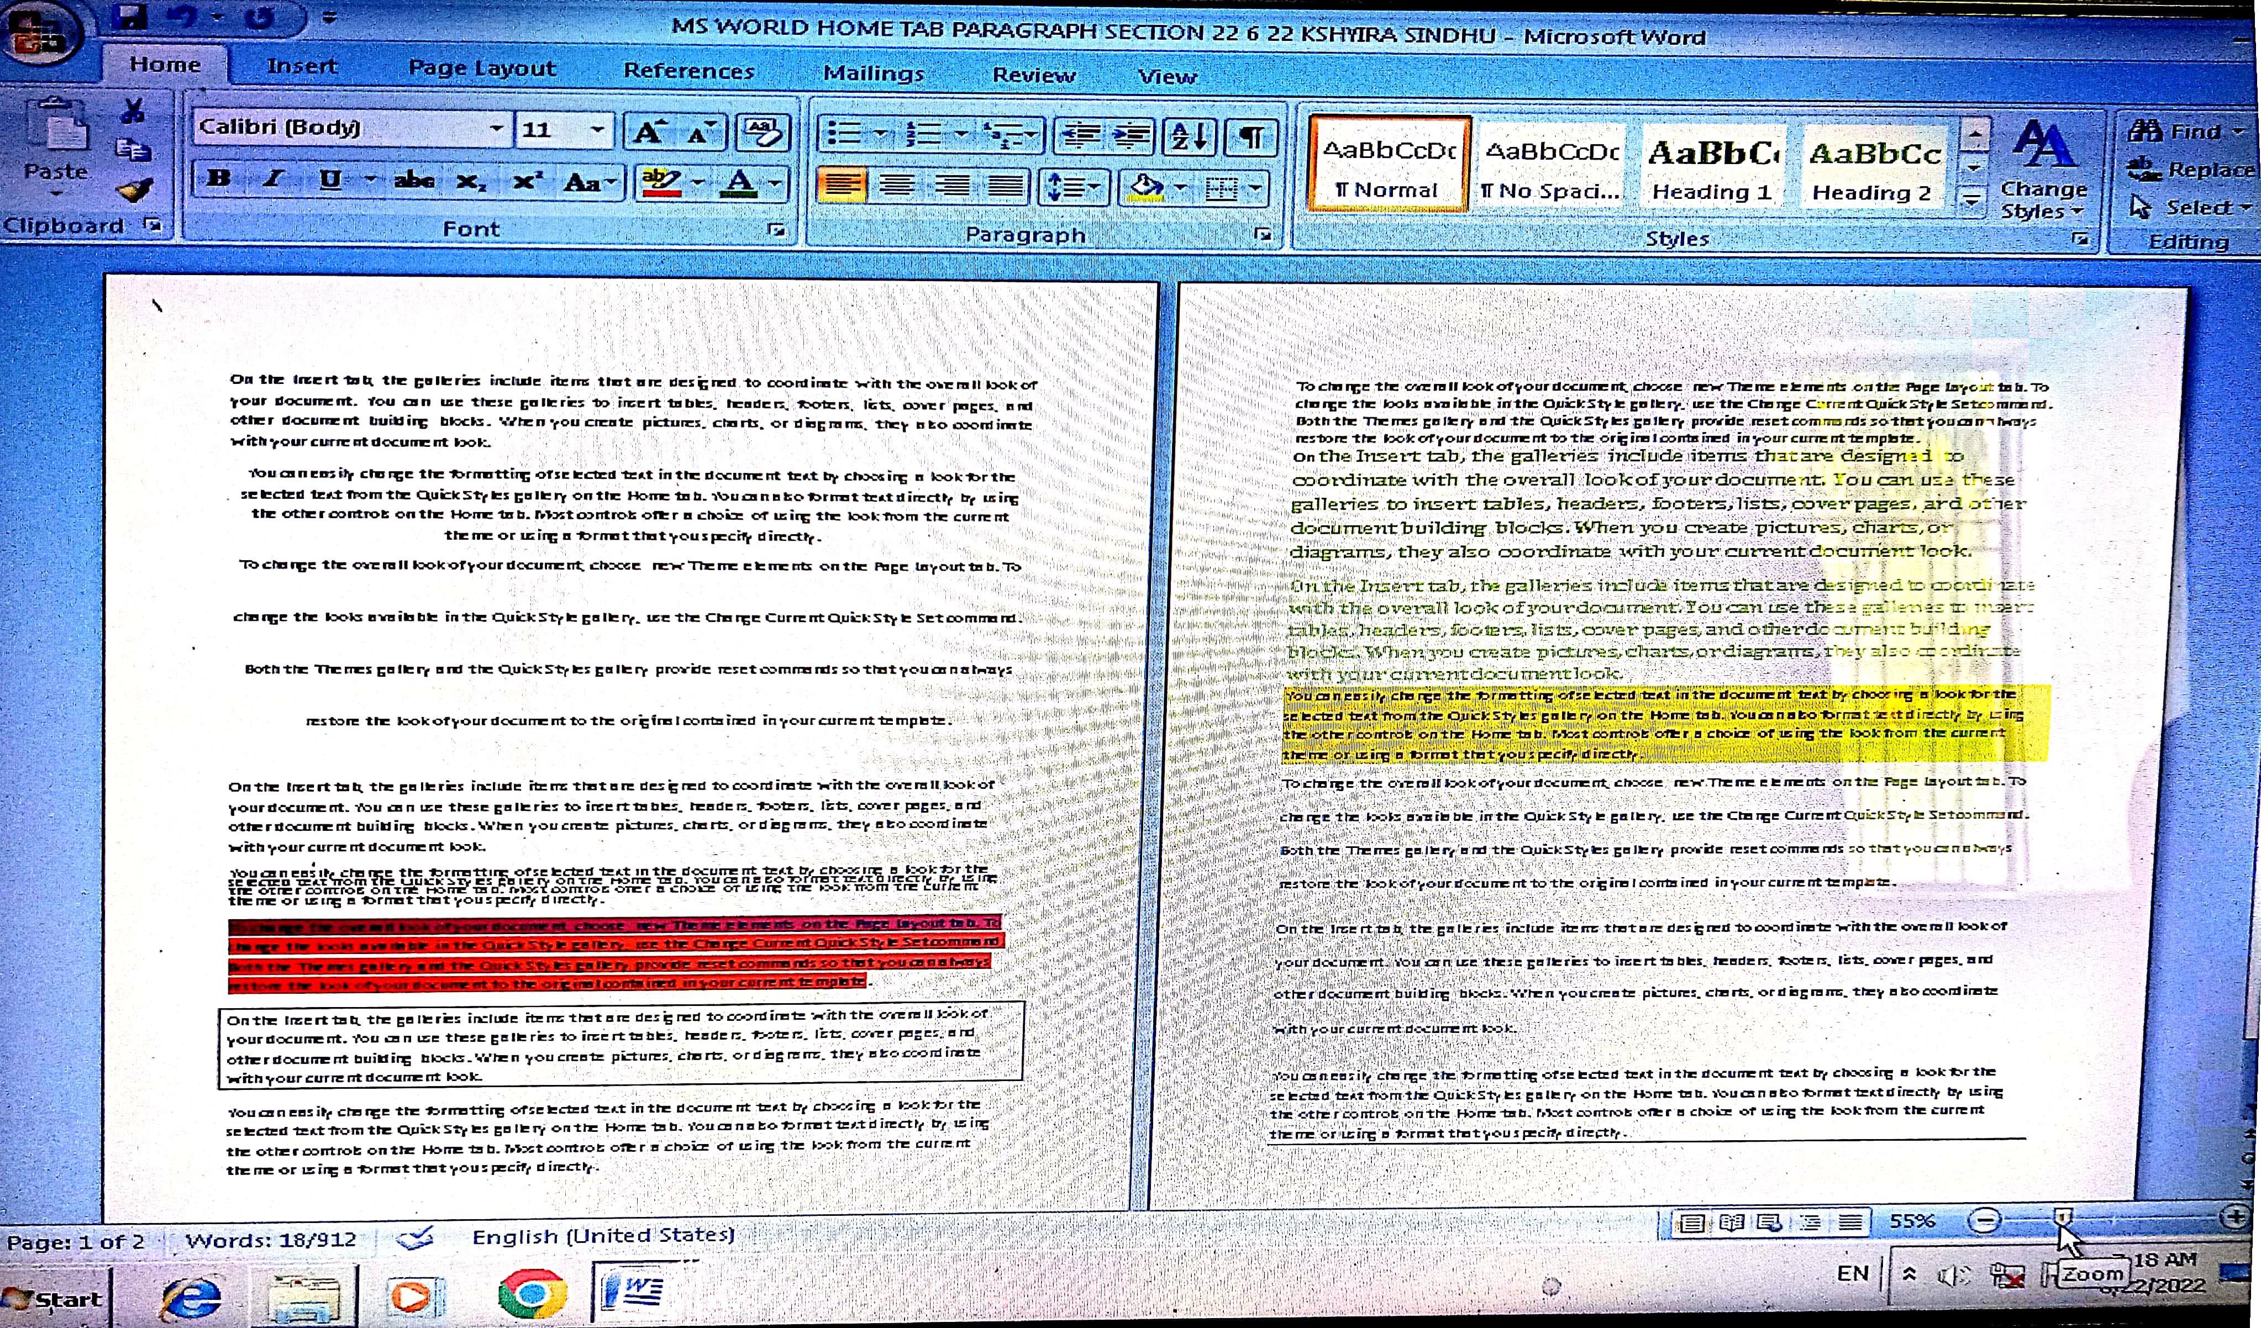
Task: Open Chrome from the taskbar
Action: 532,1293
